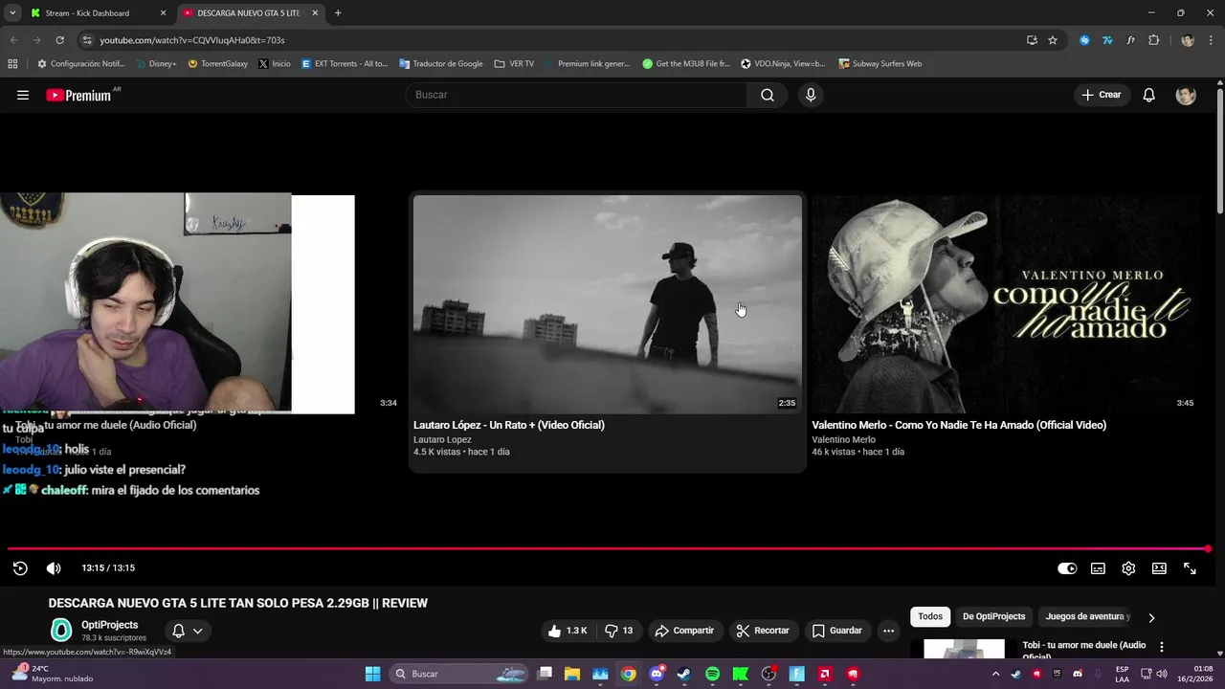The image size is (1225, 689).
Task: Mute the video with the volume icon
Action: tap(54, 568)
